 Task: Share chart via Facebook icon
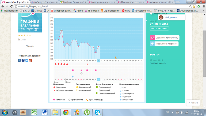pyautogui.click(x=23, y=60)
